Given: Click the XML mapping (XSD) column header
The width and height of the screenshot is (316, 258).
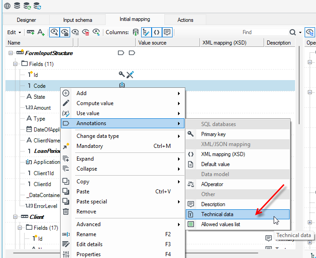Looking at the screenshot, I should (232, 43).
